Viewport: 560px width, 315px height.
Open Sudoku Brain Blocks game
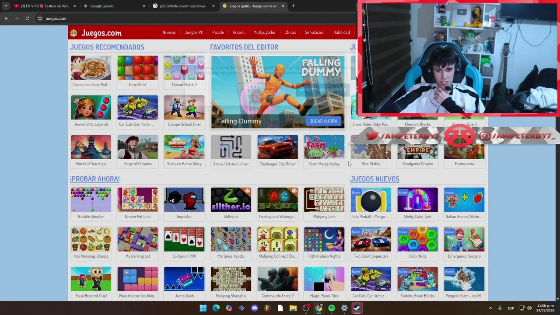pos(417,283)
